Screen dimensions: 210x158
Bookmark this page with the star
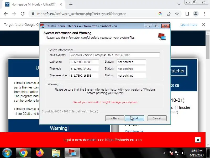pos(177,14)
